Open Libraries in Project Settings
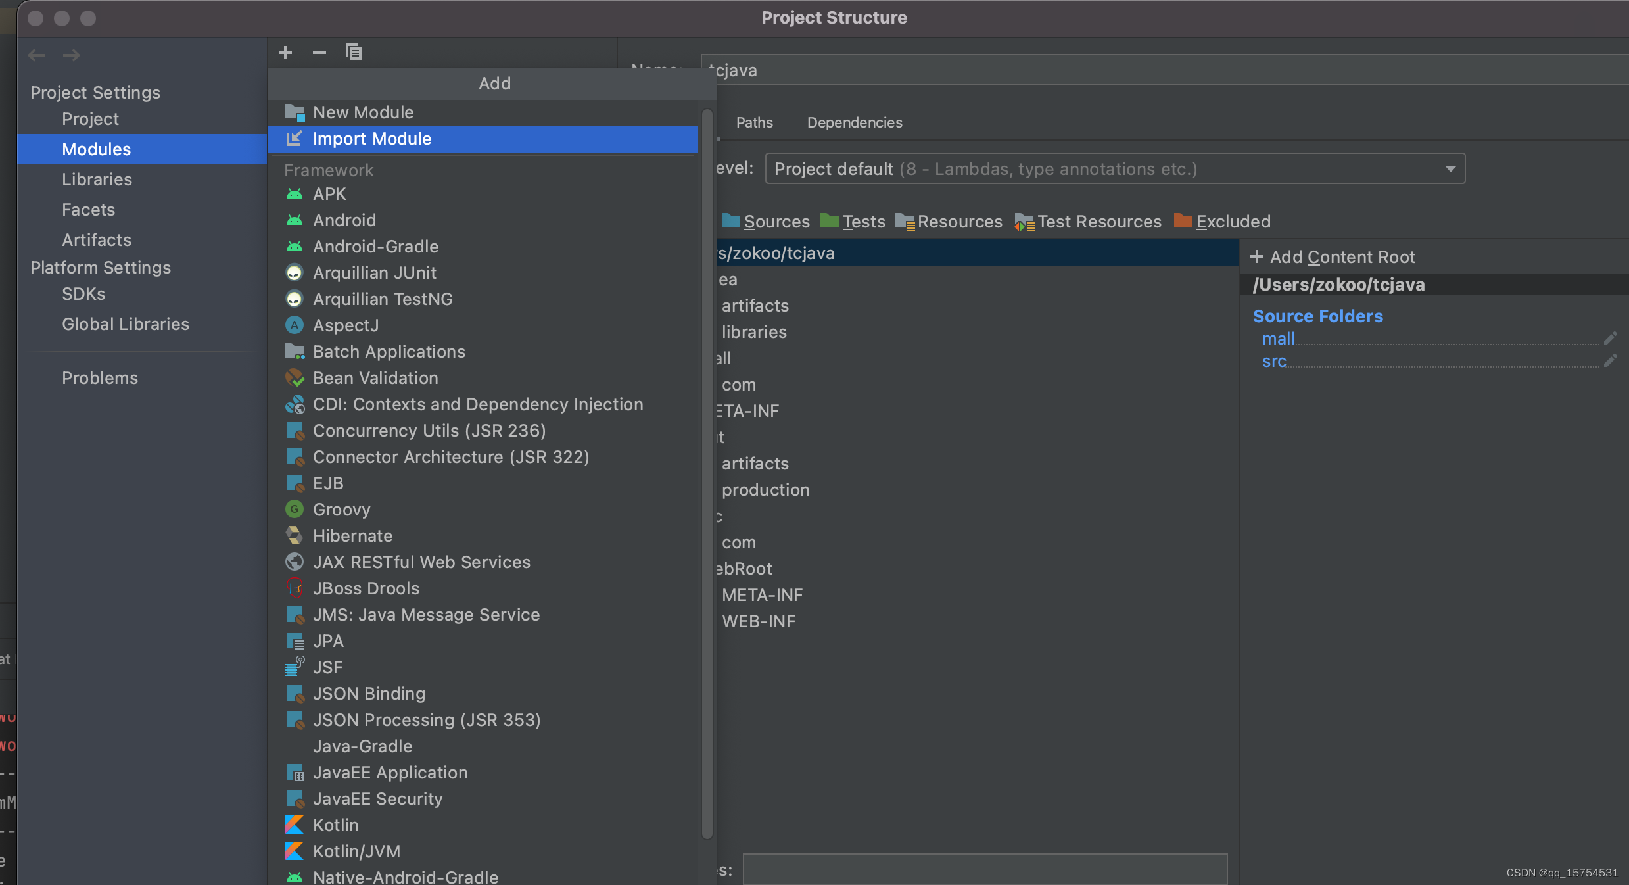Viewport: 1629px width, 885px height. pos(97,179)
